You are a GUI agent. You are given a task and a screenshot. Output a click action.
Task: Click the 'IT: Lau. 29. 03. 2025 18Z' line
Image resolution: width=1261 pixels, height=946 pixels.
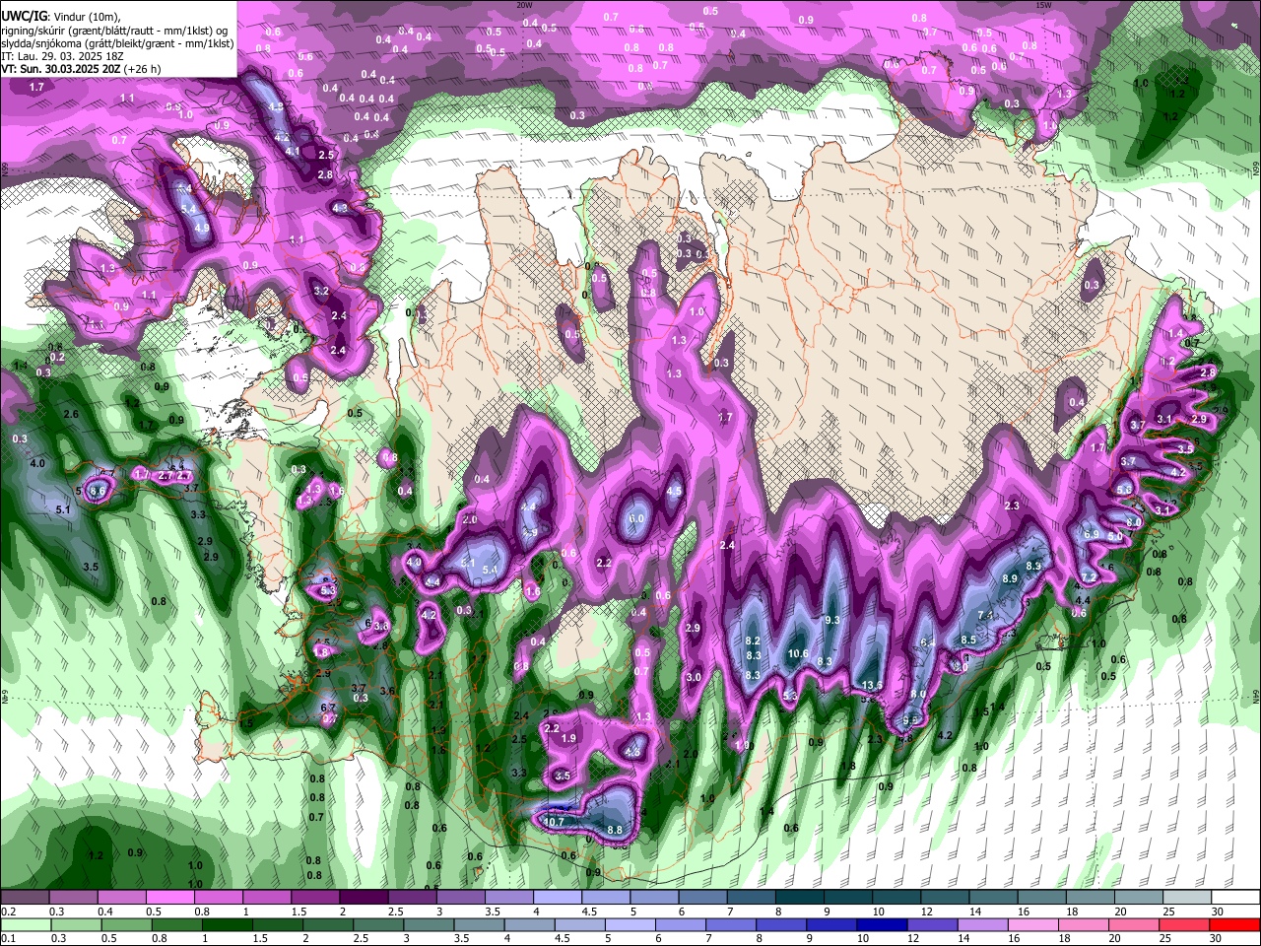[61, 56]
